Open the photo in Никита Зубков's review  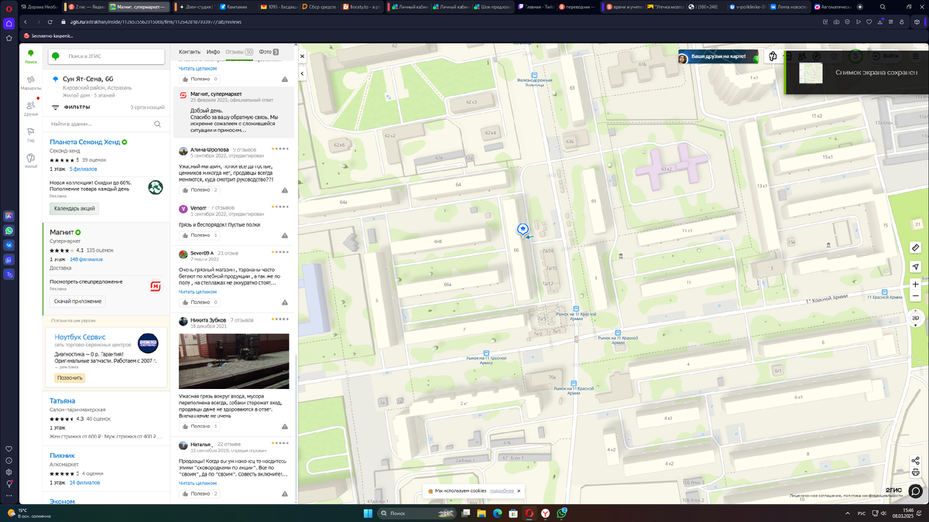click(234, 361)
